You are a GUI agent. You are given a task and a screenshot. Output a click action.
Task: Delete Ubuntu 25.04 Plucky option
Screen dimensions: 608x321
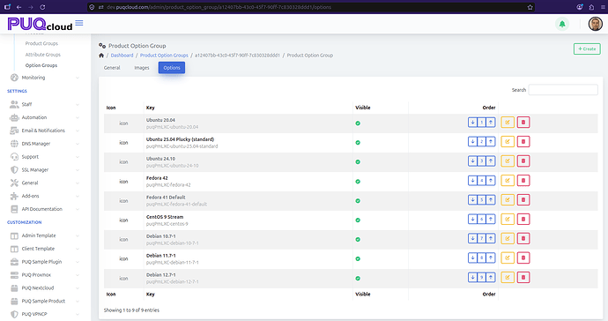click(523, 142)
